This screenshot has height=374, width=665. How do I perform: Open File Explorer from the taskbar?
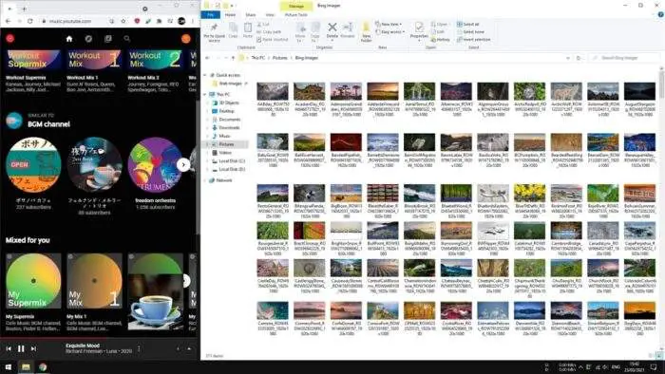point(26,366)
